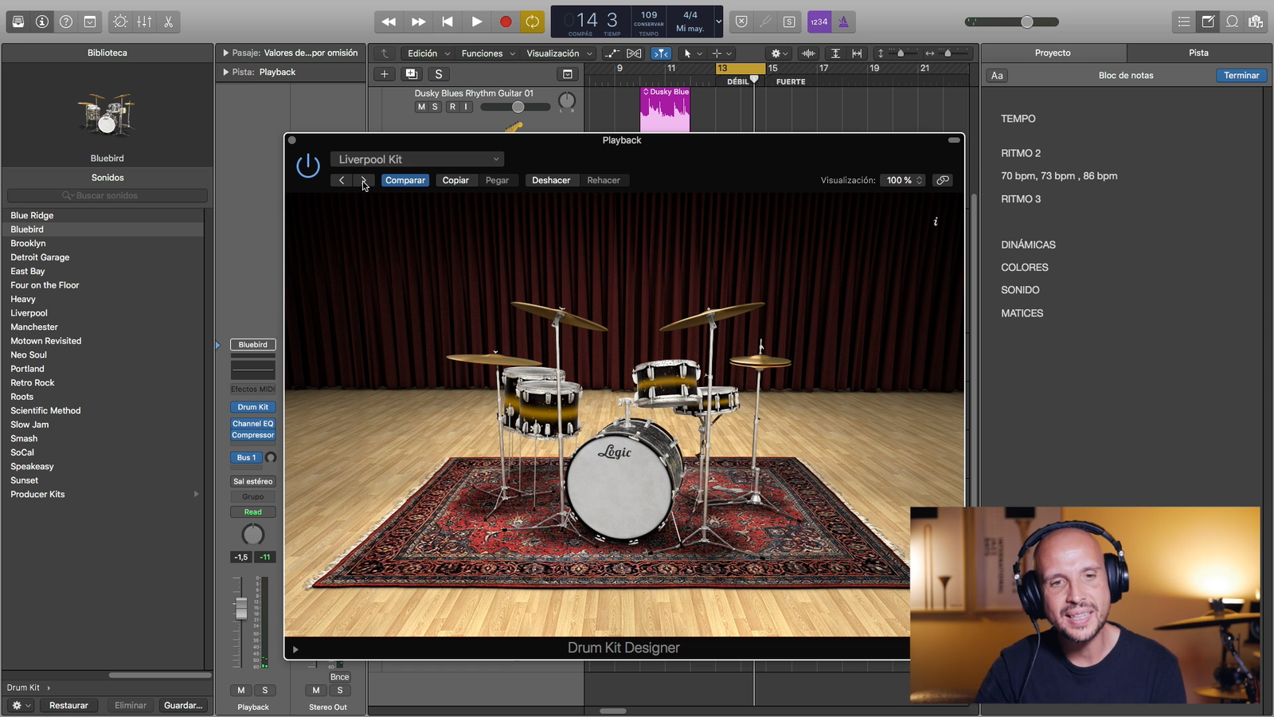Click the waveform zoom icon
1274x717 pixels.
click(808, 53)
